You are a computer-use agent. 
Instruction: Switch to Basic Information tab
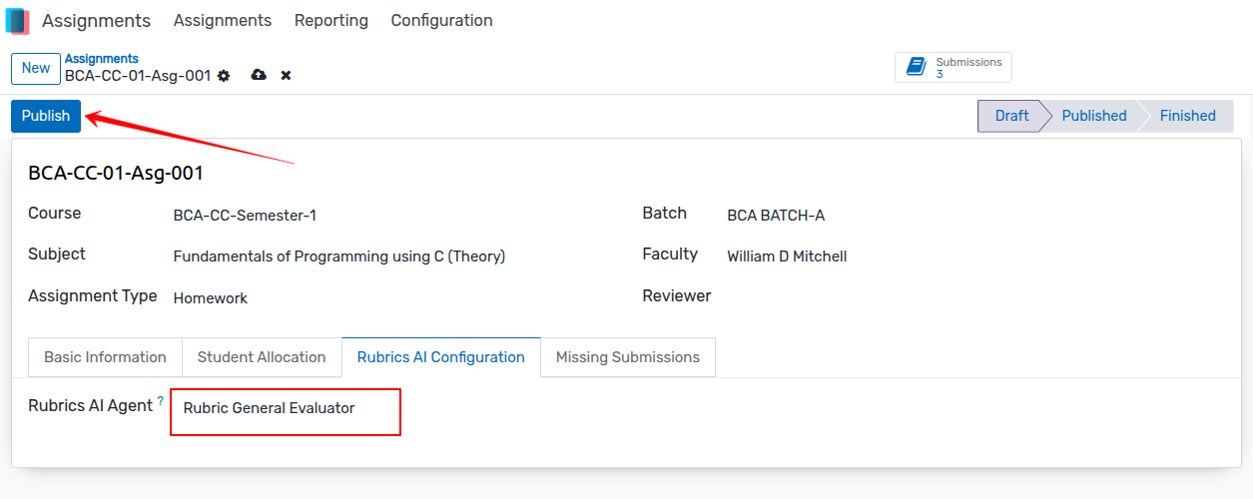105,357
